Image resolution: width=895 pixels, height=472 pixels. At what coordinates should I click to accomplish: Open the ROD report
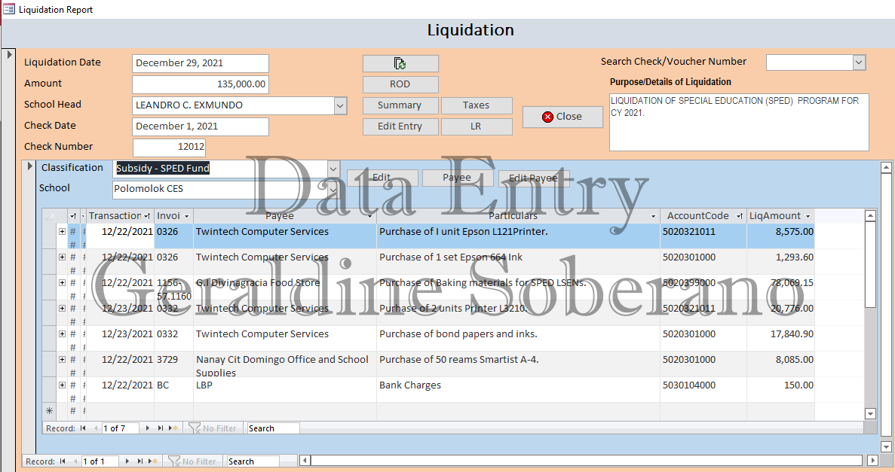[400, 84]
